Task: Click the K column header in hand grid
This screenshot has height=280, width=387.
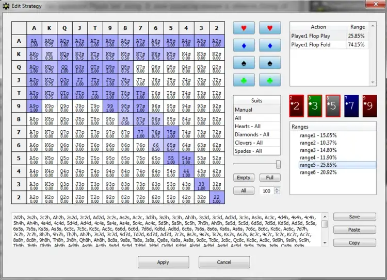Action: click(x=50, y=28)
